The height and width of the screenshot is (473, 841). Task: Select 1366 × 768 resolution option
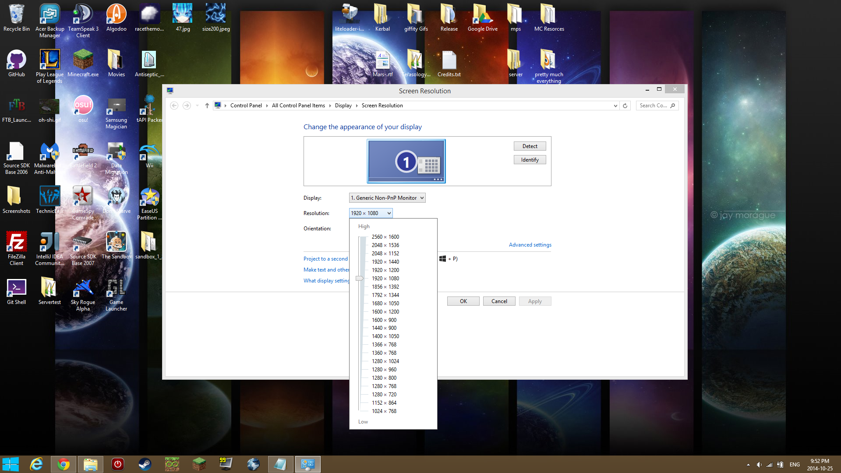coord(384,345)
